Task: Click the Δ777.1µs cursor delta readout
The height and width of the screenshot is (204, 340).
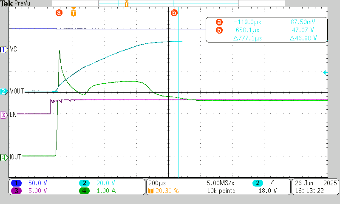Action: [248, 38]
